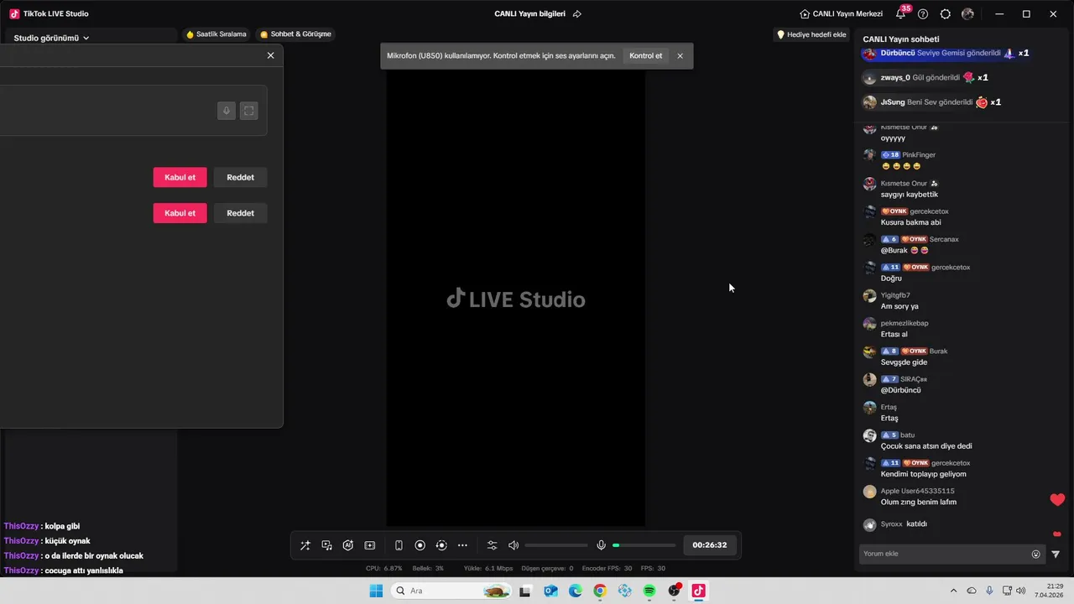Image resolution: width=1074 pixels, height=604 pixels.
Task: Click the first Reddet button
Action: coord(240,177)
